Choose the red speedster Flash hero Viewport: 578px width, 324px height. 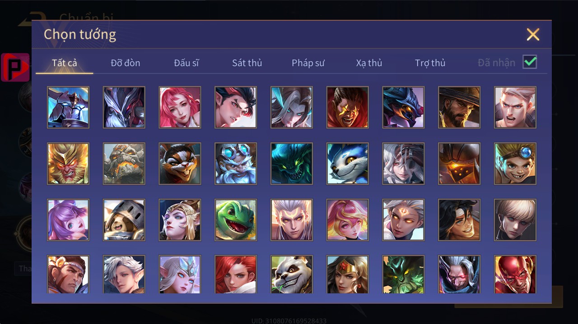click(x=515, y=274)
